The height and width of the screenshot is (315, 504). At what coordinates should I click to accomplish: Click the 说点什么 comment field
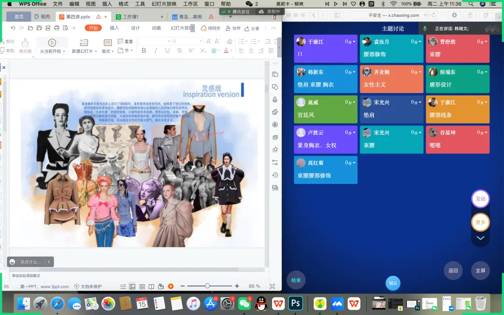click(31, 262)
